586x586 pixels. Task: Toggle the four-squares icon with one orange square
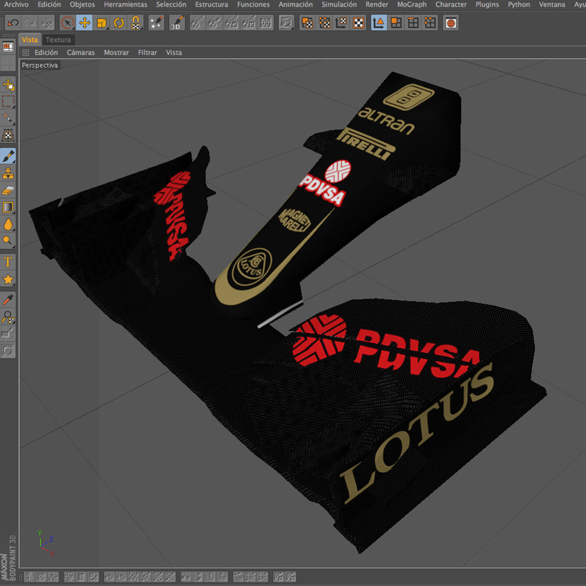(396, 23)
